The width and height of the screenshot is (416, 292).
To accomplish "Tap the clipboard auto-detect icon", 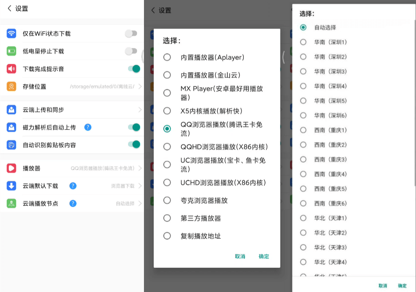I will pyautogui.click(x=11, y=145).
